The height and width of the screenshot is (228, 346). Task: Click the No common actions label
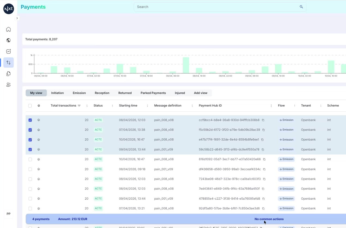coord(269,219)
